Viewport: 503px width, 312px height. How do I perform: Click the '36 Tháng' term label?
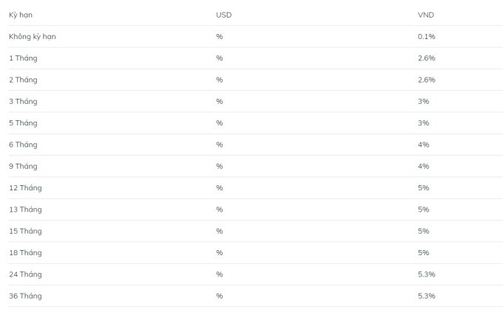[x=25, y=296]
